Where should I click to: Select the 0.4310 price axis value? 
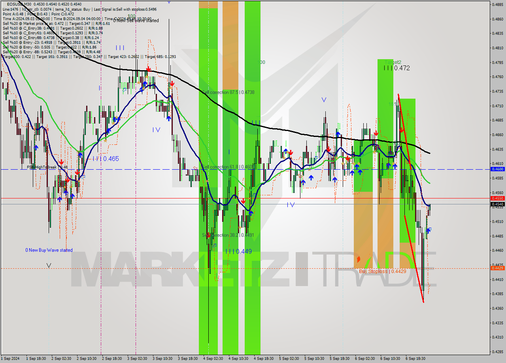(497, 337)
